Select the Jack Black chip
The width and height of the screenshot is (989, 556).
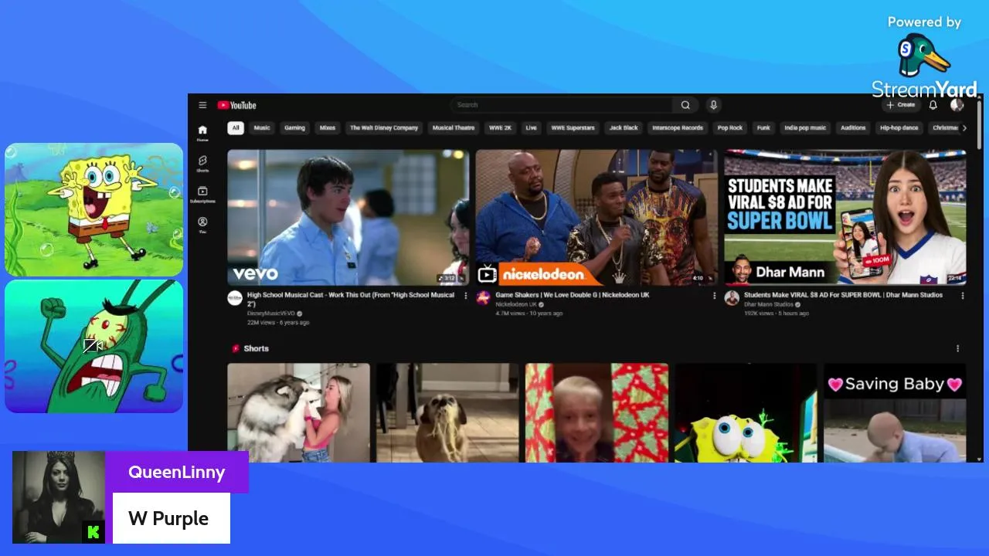[x=624, y=128]
